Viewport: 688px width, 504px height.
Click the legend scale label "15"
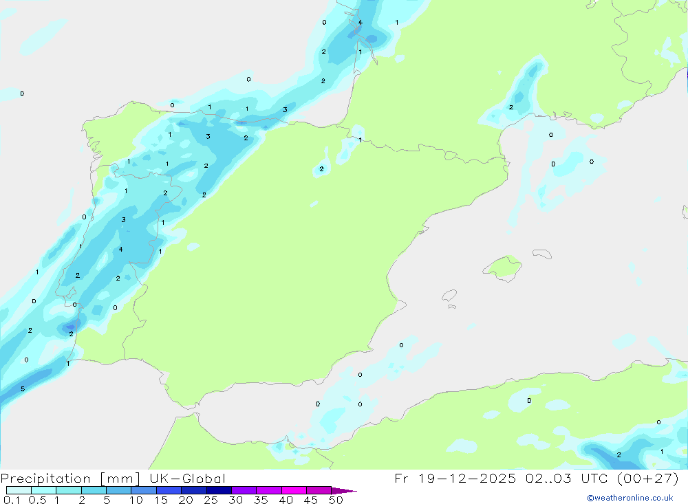pyautogui.click(x=161, y=500)
